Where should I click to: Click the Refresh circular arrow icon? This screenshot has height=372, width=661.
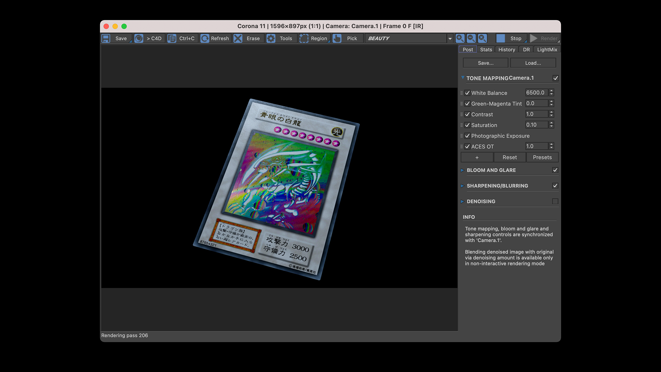tap(204, 38)
